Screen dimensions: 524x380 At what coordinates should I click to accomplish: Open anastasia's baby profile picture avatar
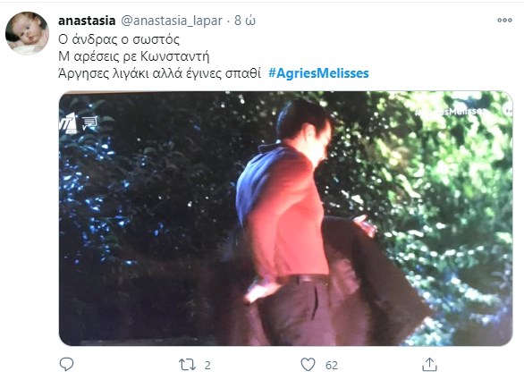click(x=27, y=33)
